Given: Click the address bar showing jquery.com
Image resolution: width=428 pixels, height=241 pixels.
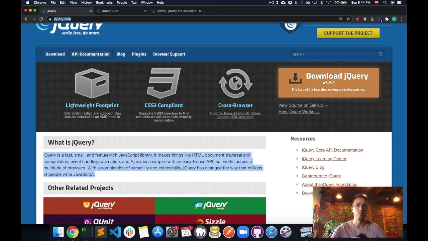Looking at the screenshot, I should click(x=194, y=19).
